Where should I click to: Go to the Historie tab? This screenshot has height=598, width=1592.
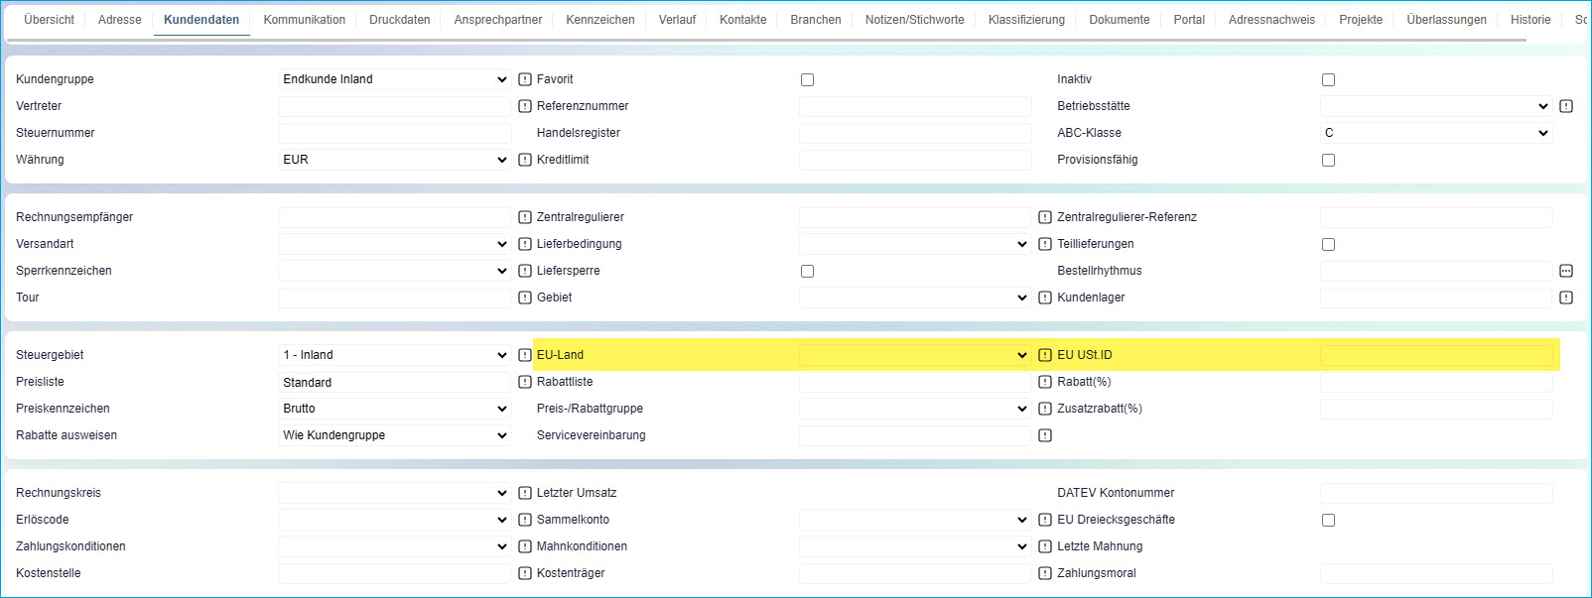(x=1529, y=20)
